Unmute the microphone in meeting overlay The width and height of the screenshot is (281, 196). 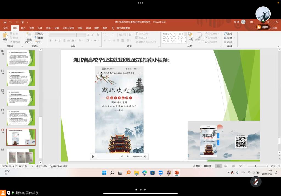tap(255, 182)
